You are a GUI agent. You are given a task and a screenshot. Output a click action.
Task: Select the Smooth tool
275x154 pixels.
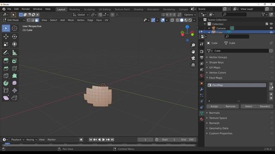pyautogui.click(x=14, y=83)
